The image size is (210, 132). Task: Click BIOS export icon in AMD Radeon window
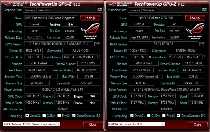click(97, 44)
